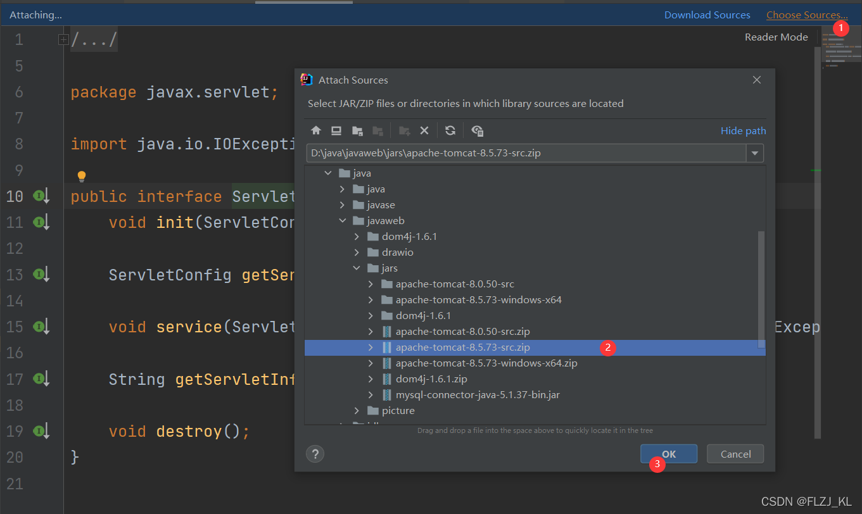Click the lightbulb intention icon on line 9
Screen dimensions: 862x514
pyautogui.click(x=81, y=176)
